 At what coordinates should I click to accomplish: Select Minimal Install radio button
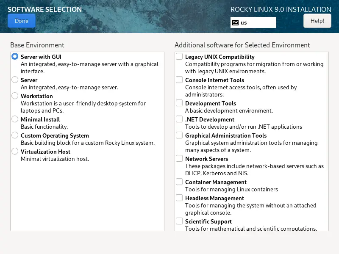(15, 119)
